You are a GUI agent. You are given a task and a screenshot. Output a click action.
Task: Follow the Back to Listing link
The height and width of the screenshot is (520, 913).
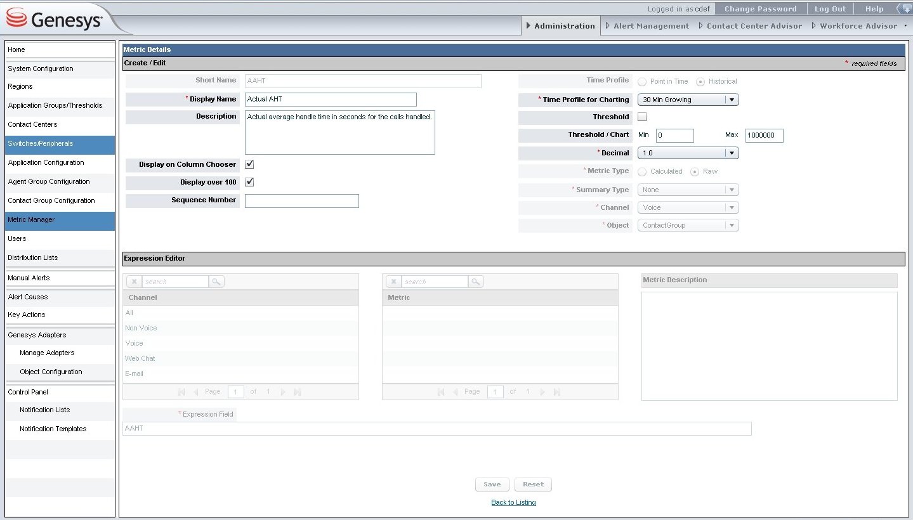pyautogui.click(x=513, y=502)
